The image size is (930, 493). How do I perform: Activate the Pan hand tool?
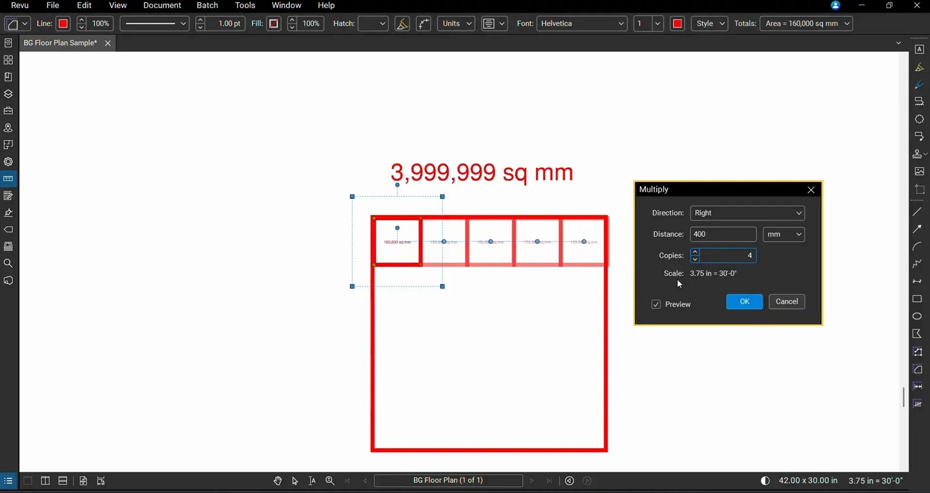[278, 480]
